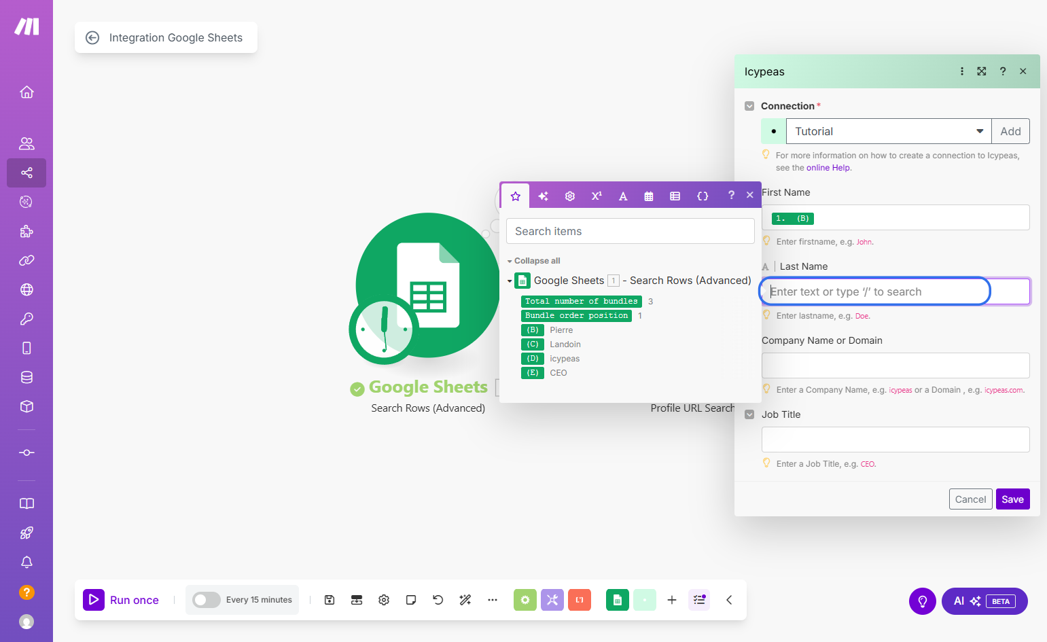Select the array functions table tab
This screenshot has height=642, width=1047.
click(x=675, y=196)
